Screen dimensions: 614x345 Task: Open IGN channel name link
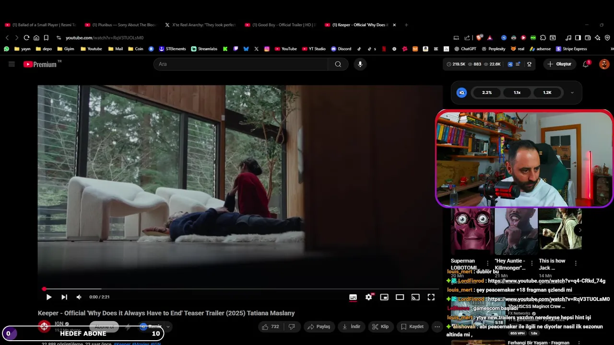(59, 324)
